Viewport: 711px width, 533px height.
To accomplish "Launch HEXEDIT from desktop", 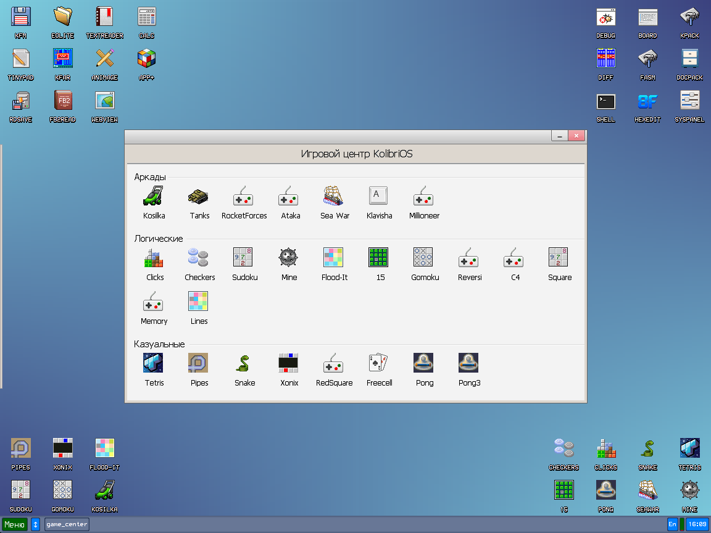I will click(x=647, y=107).
